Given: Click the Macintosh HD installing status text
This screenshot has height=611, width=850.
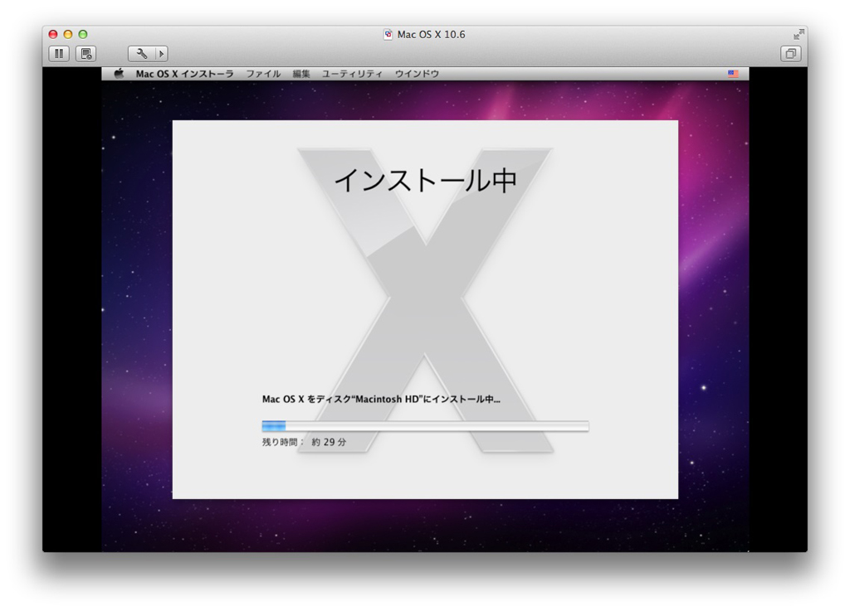Looking at the screenshot, I should (381, 400).
